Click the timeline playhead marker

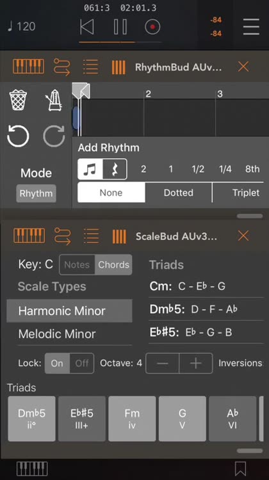coord(81,92)
